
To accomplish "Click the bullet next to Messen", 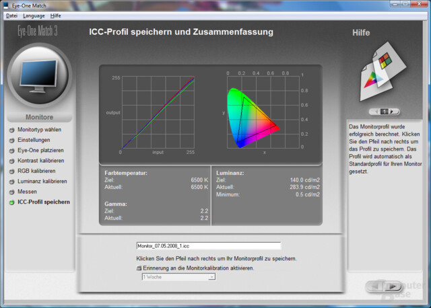I will pos(11,192).
